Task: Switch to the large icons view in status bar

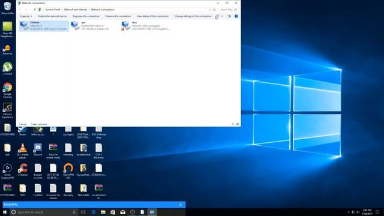Action: 238,124
